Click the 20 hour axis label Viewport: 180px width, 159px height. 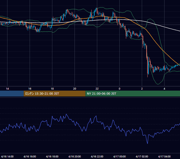[x=75, y=89]
